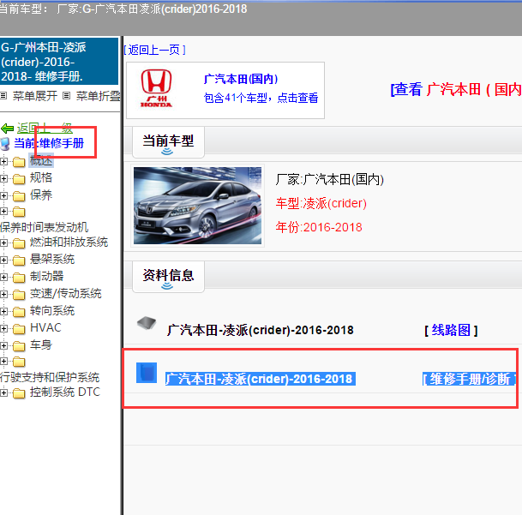Expand the 制动器 tree node

coord(3,278)
